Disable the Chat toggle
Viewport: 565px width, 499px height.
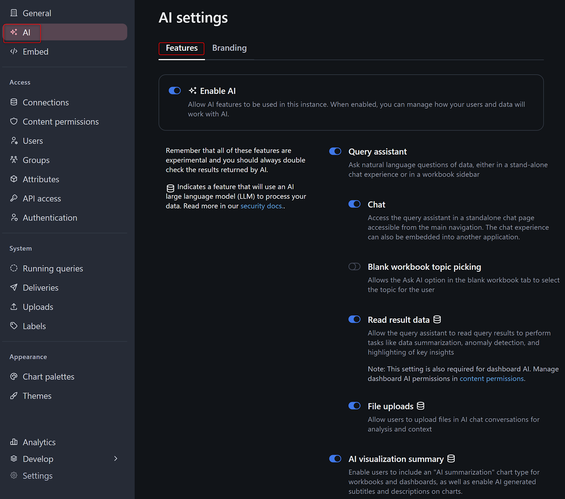click(x=354, y=204)
